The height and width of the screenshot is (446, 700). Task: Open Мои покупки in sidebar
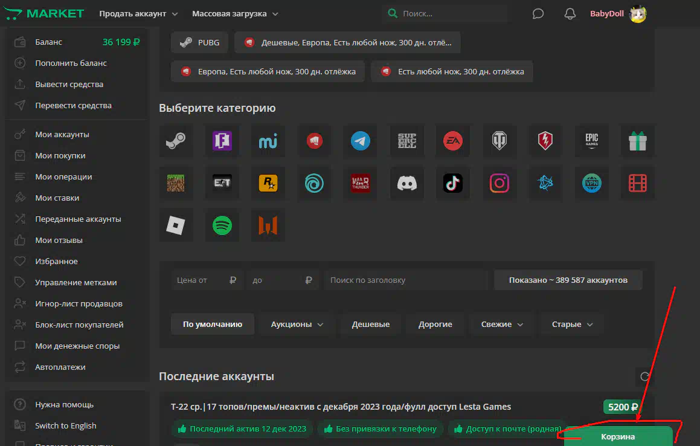click(60, 155)
